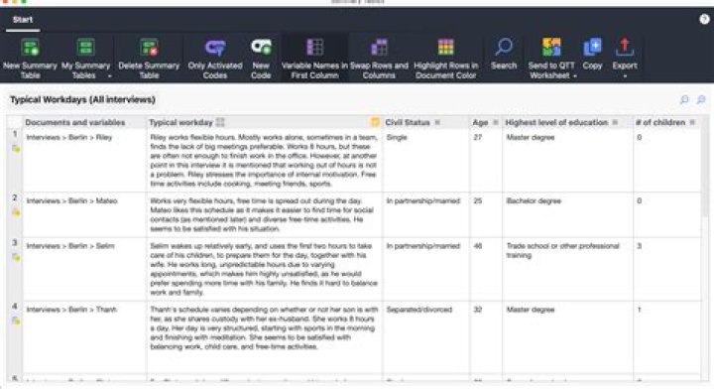This screenshot has width=714, height=389.
Task: Select the age 25 cell
Action: (x=486, y=214)
